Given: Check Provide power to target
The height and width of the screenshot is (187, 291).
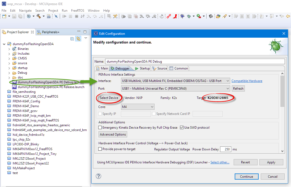Looking at the screenshot, I should [x=100, y=149].
